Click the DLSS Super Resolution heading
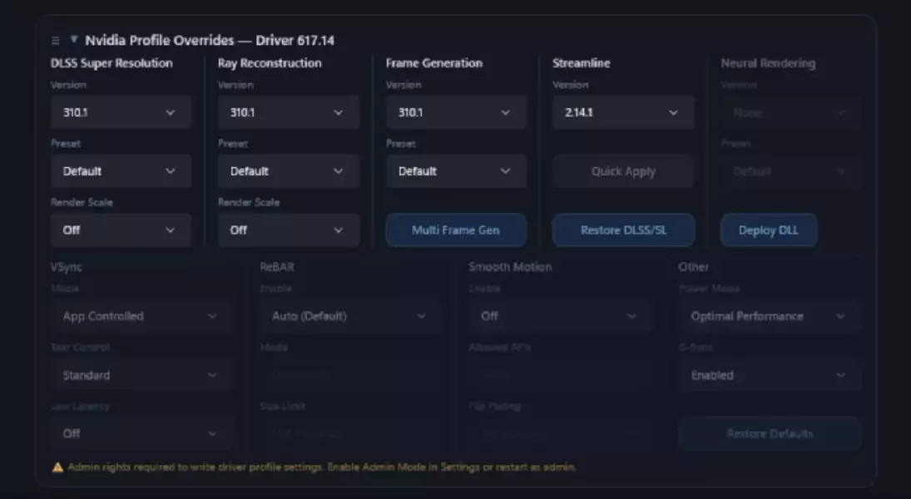This screenshot has height=499, width=911. [x=111, y=63]
